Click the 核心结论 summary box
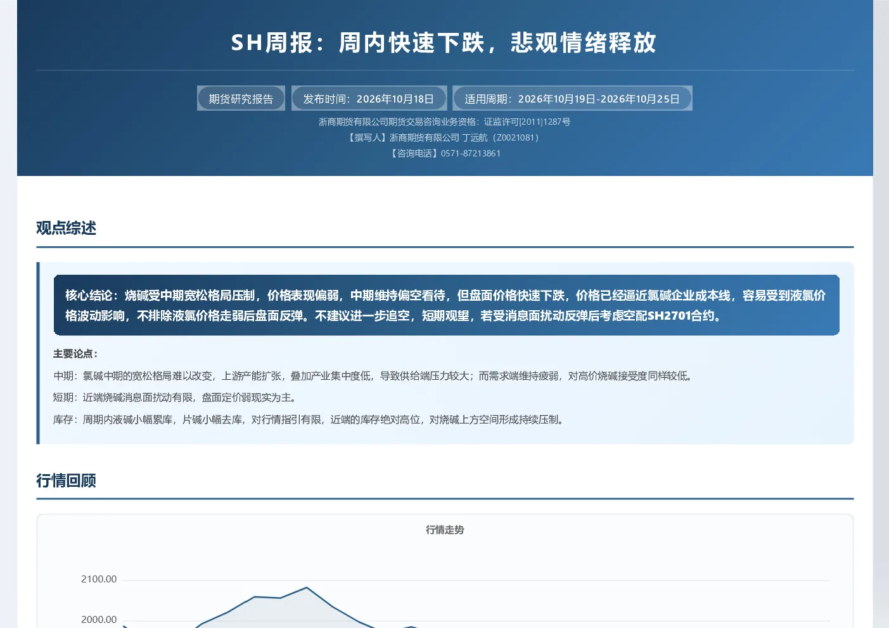Image resolution: width=889 pixels, height=628 pixels. click(x=446, y=305)
